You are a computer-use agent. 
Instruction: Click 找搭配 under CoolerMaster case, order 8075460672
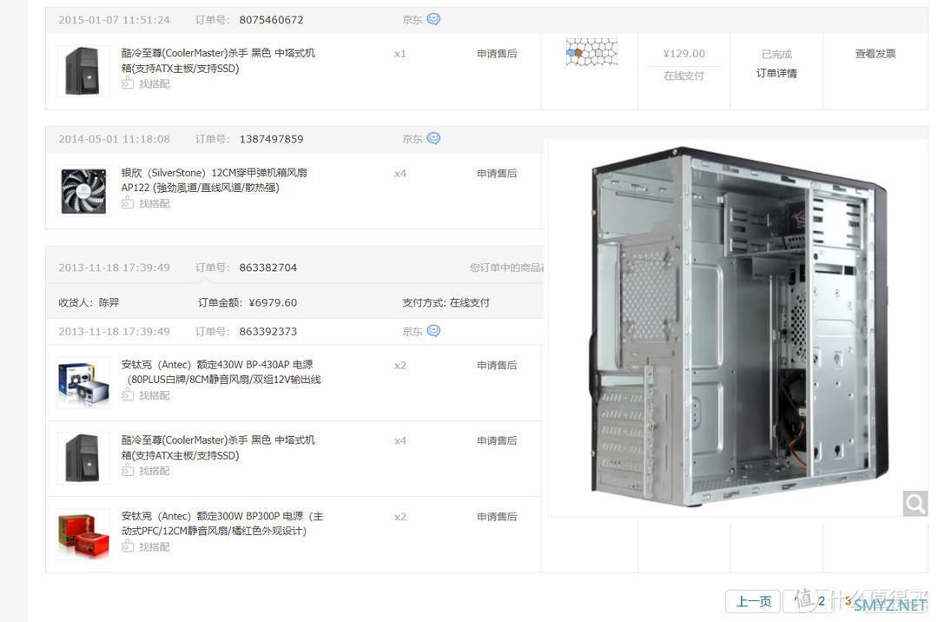(146, 83)
